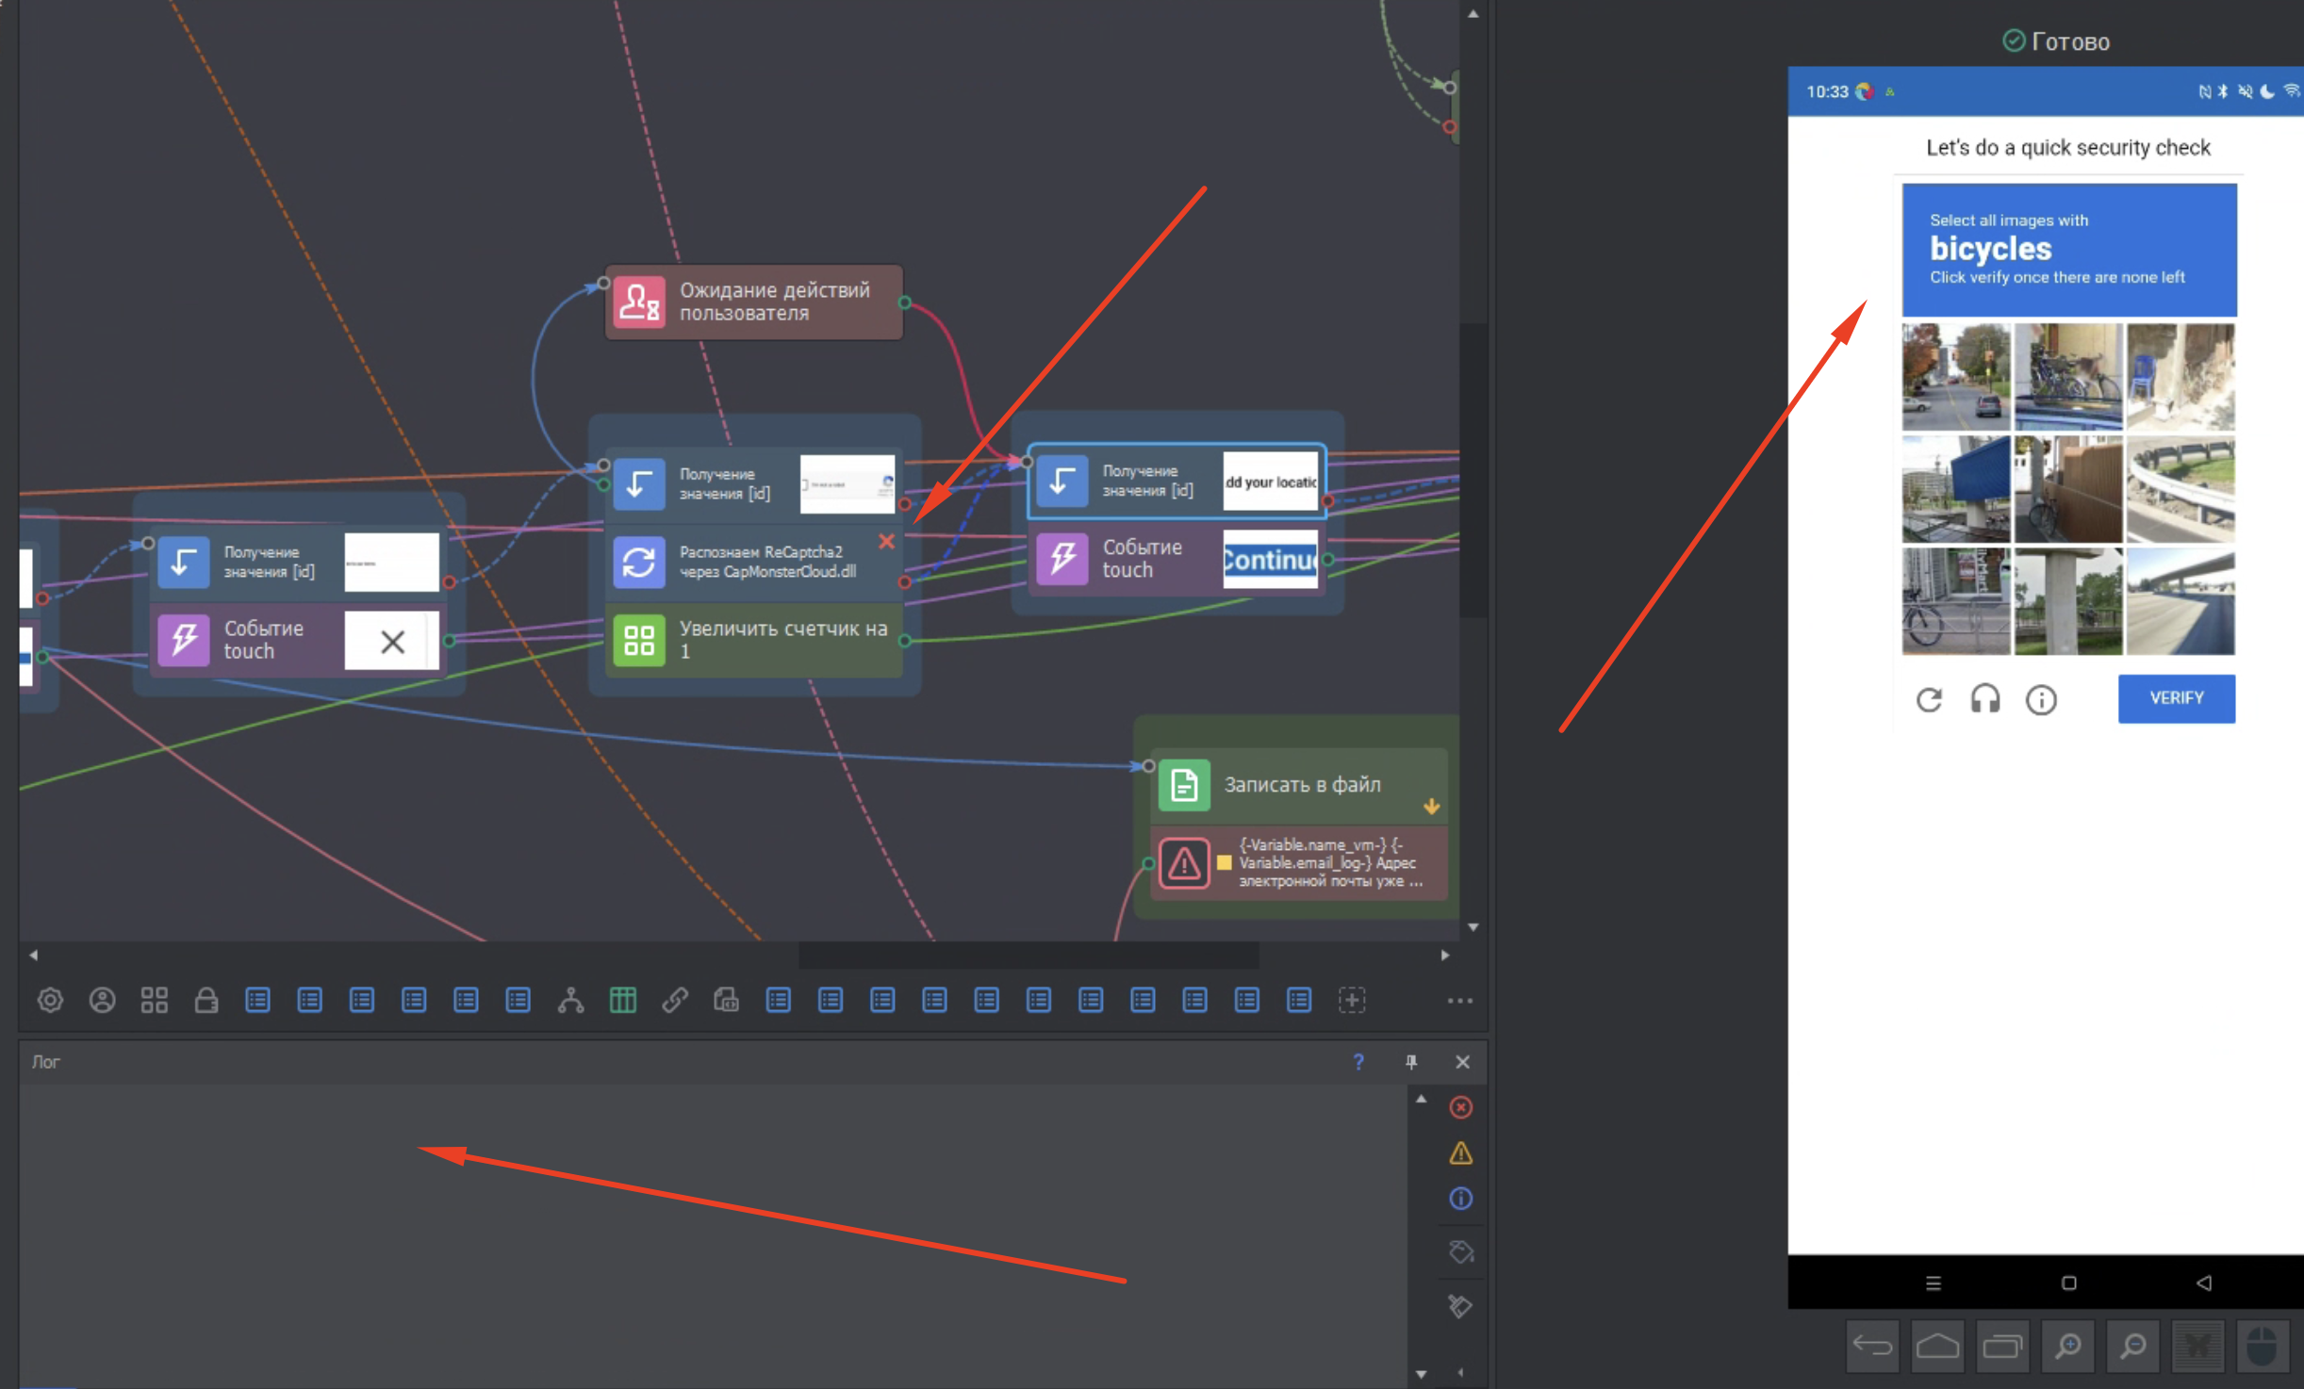Toggle error messages filter in log

pyautogui.click(x=1460, y=1107)
